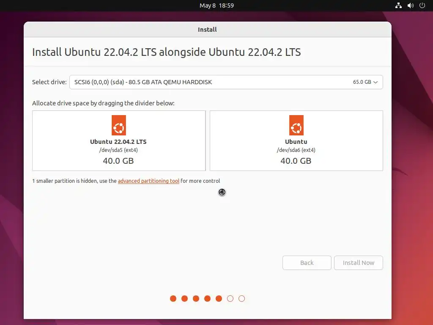The height and width of the screenshot is (325, 433).
Task: Click the first filled progress dot
Action: click(x=173, y=298)
